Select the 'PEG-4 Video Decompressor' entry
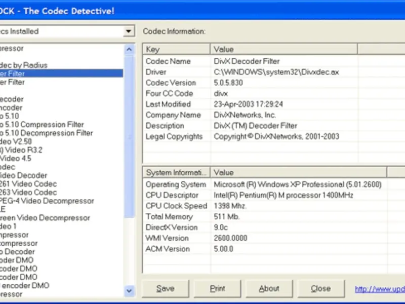Image resolution: width=405 pixels, height=304 pixels. [47, 201]
